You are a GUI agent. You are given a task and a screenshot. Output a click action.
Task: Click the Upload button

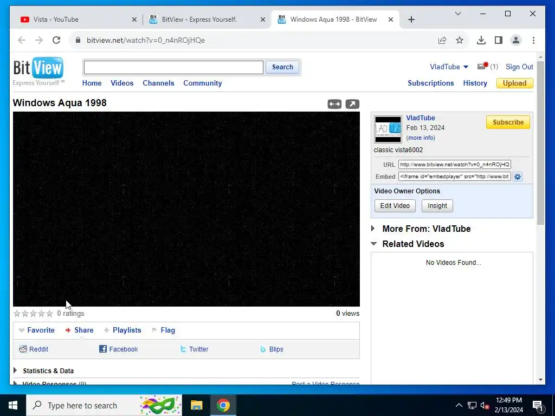coord(515,83)
